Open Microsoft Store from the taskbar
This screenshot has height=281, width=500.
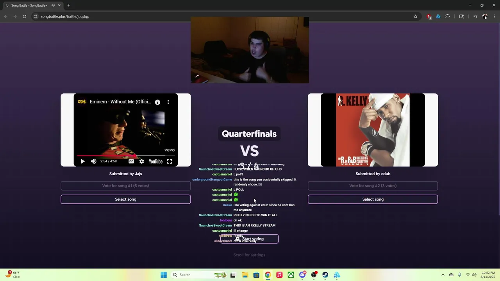tap(256, 275)
